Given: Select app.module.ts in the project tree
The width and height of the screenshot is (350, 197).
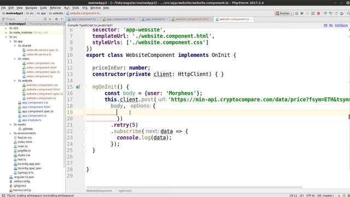Looking at the screenshot, I should (x=32, y=120).
